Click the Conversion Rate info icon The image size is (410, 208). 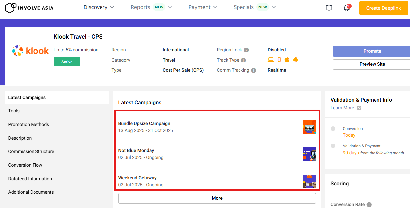pos(369,205)
